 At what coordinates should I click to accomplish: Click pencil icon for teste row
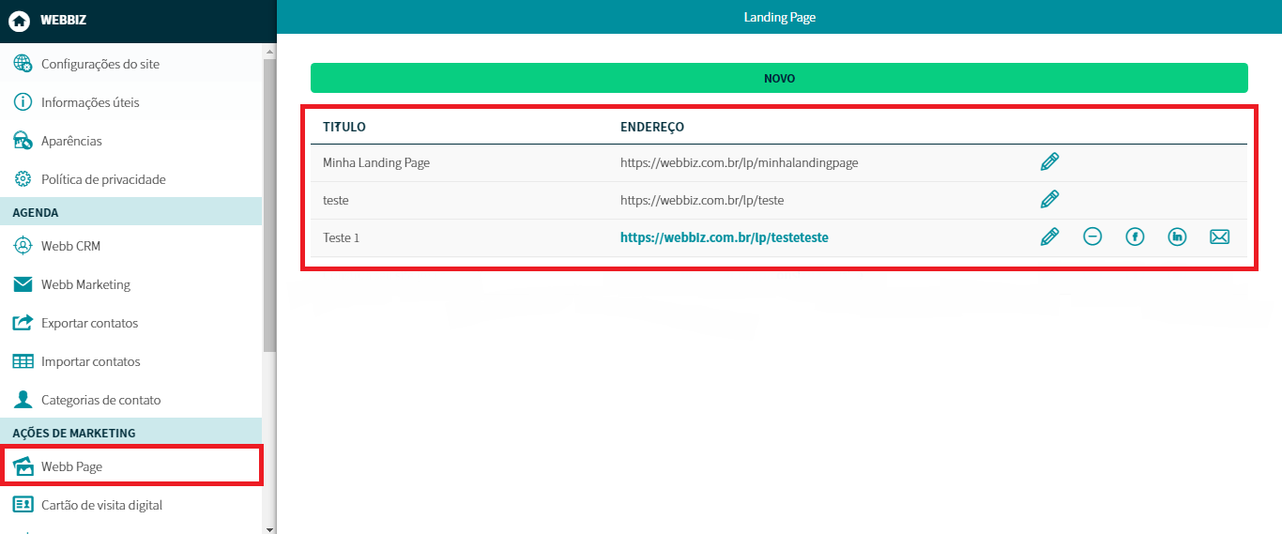pyautogui.click(x=1049, y=200)
